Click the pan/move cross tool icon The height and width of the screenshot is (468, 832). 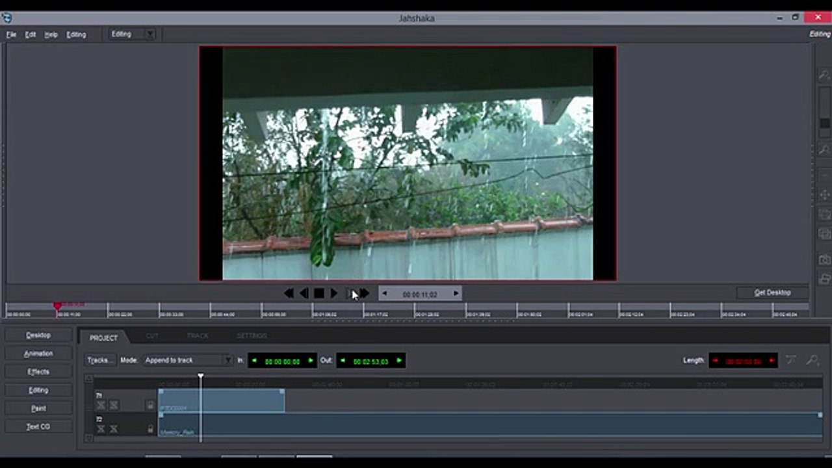click(824, 194)
